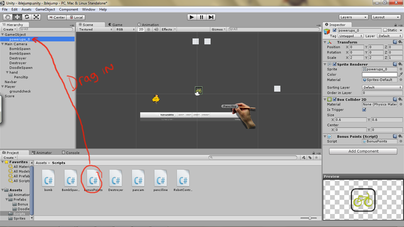Toggle the Center pivot button
Image resolution: width=404 pixels, height=227 pixels.
(x=57, y=17)
